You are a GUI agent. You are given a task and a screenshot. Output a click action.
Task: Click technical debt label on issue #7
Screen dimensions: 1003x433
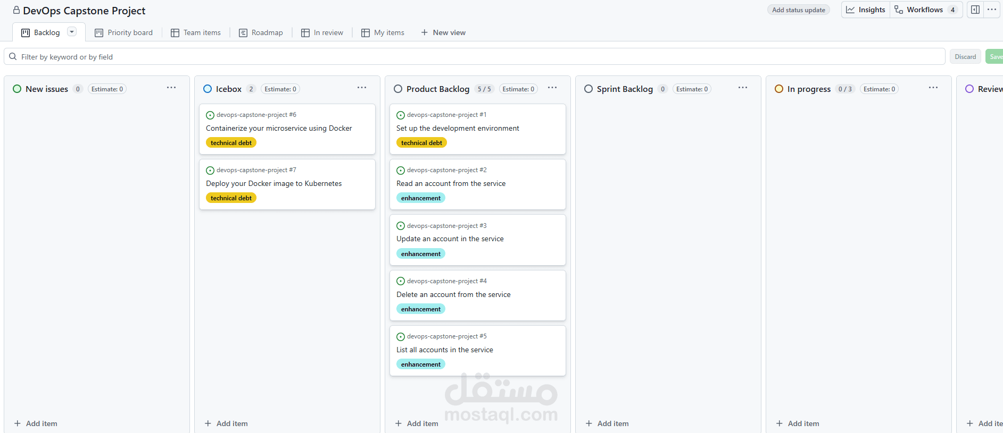click(231, 198)
